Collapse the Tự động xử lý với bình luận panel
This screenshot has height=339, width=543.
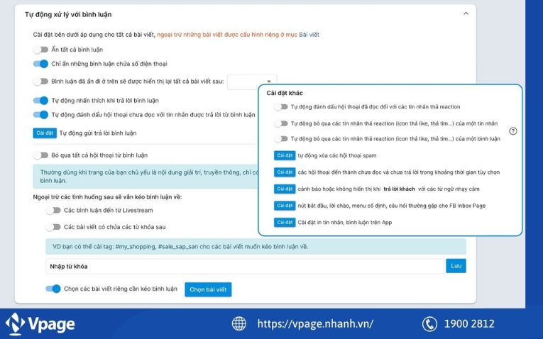point(466,14)
